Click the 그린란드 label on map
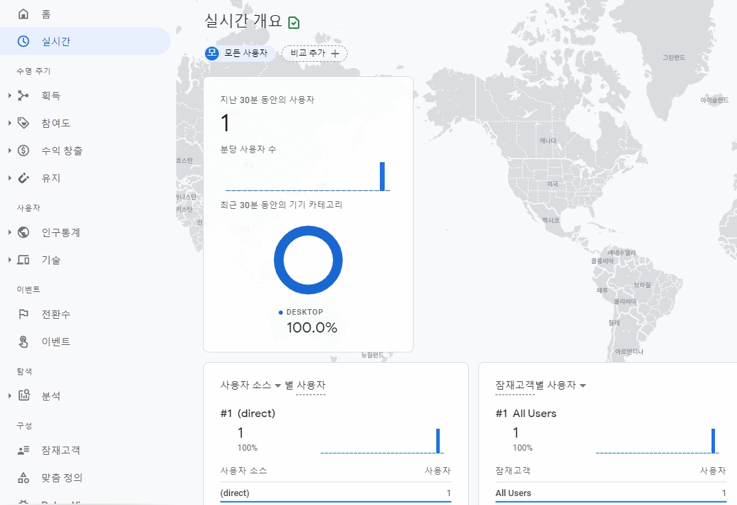Image resolution: width=737 pixels, height=505 pixels. pyautogui.click(x=674, y=57)
